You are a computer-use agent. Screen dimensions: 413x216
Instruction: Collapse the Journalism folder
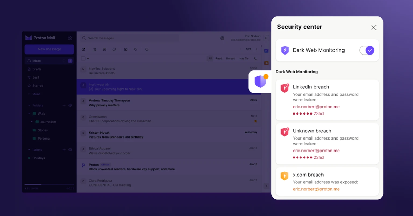pyautogui.click(x=32, y=122)
